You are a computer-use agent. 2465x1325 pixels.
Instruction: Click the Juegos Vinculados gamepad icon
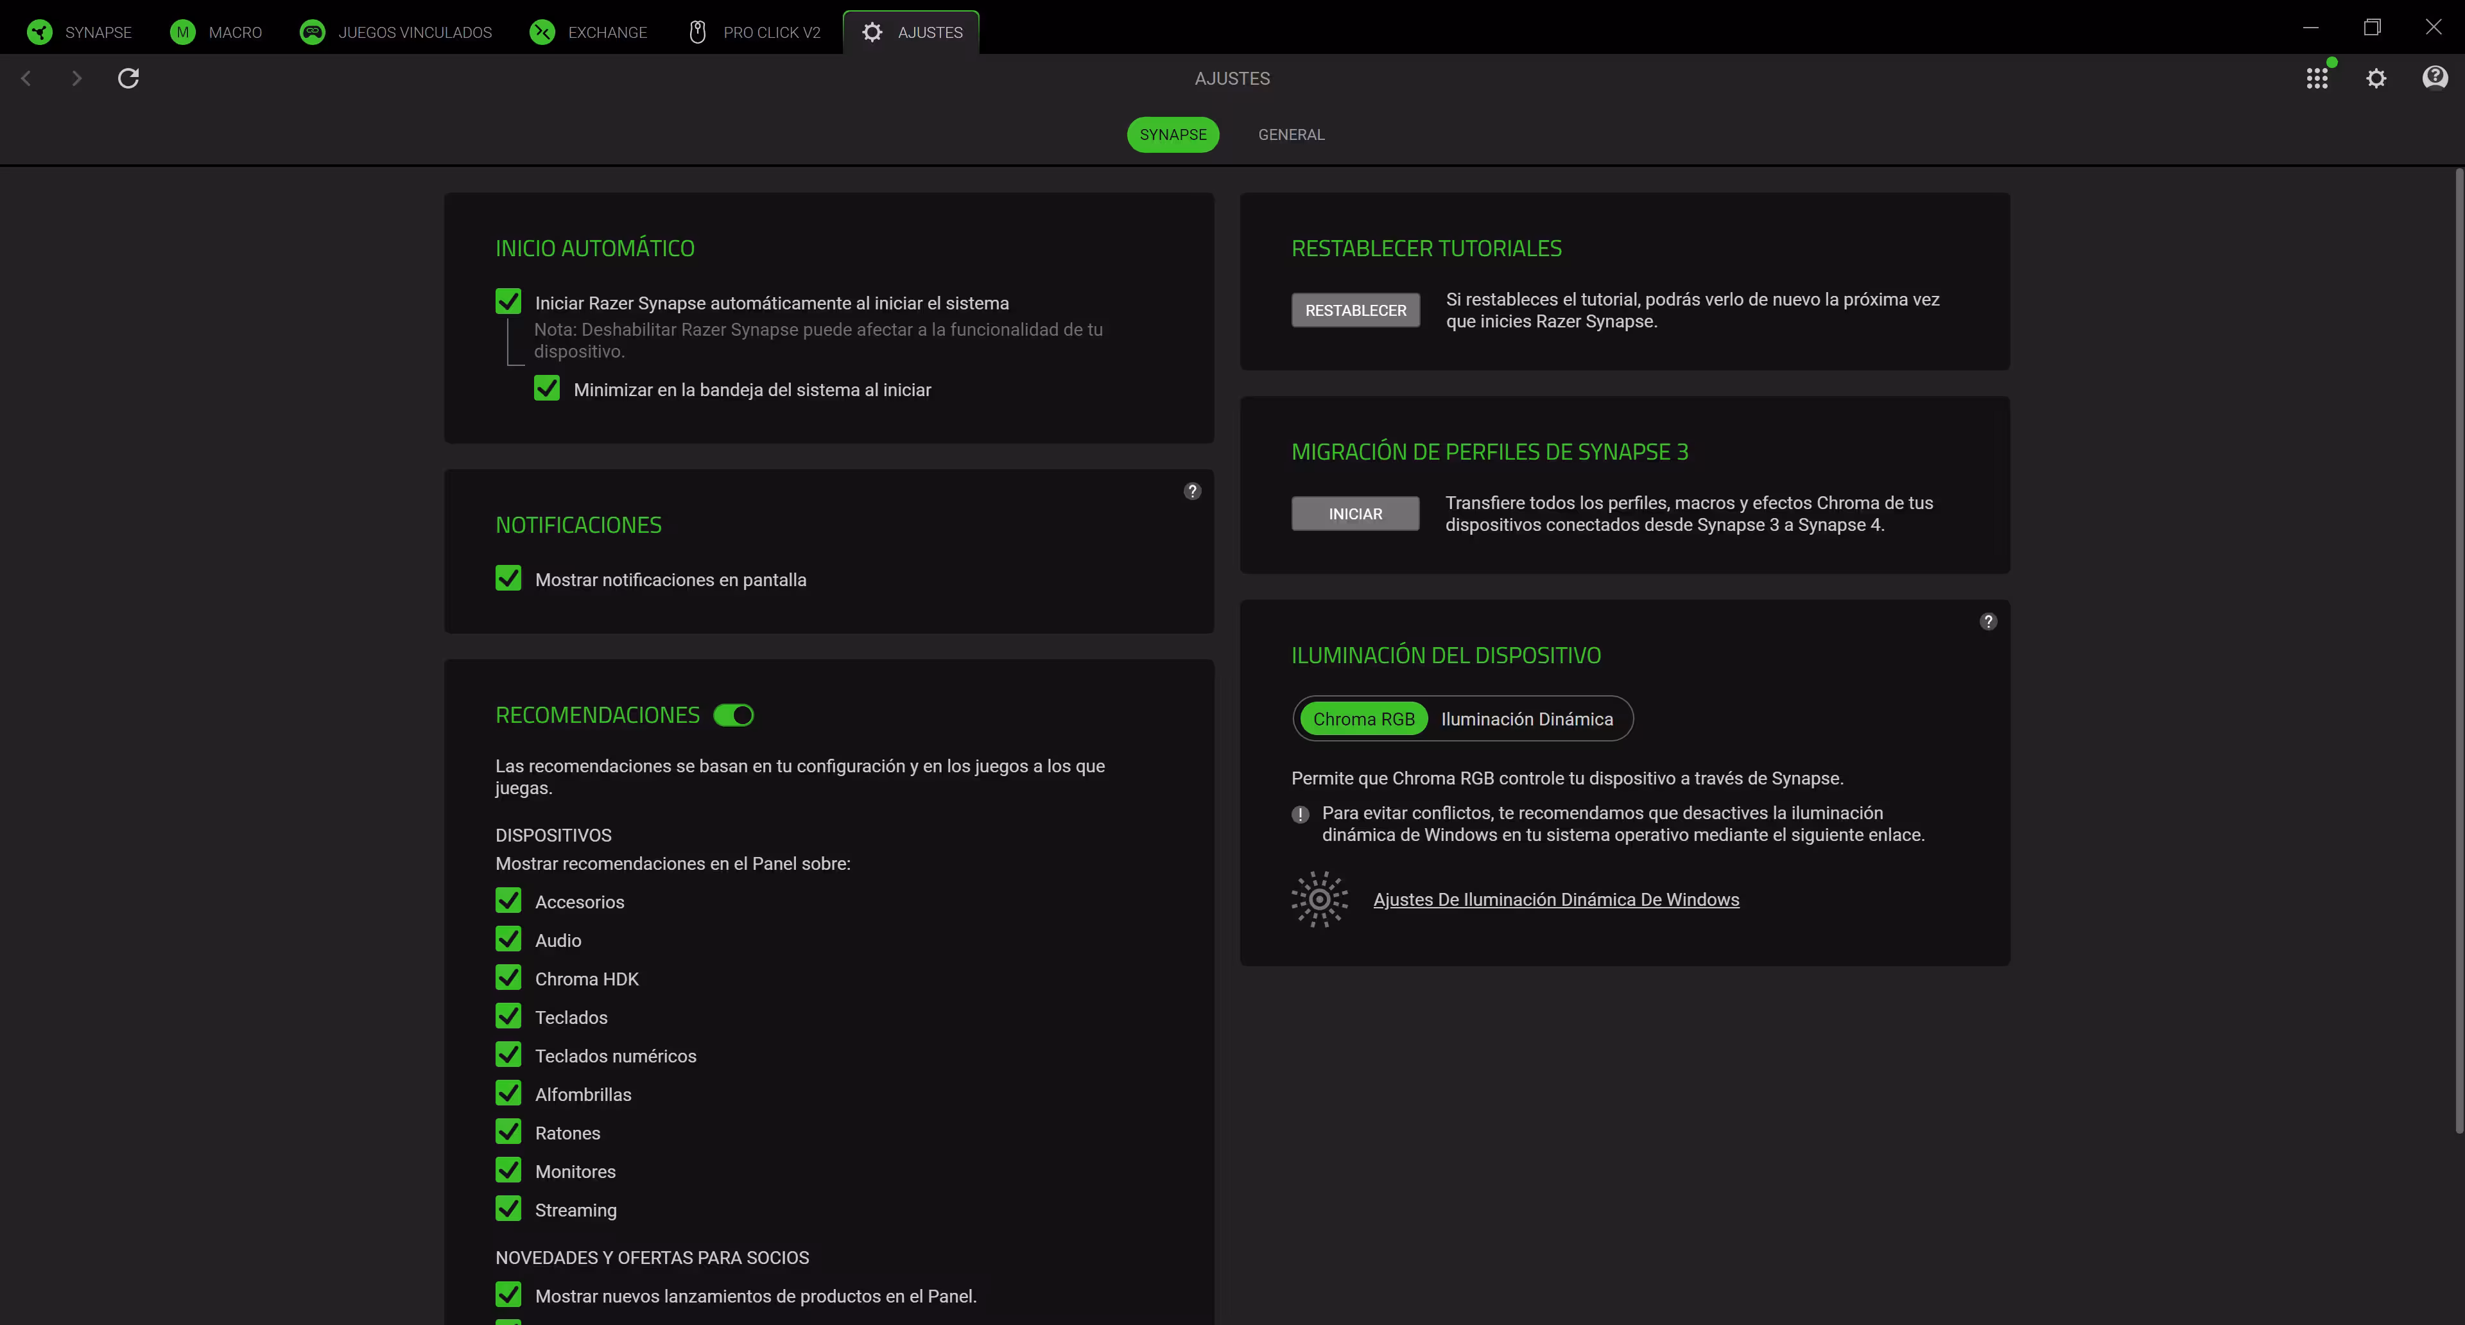coord(312,31)
